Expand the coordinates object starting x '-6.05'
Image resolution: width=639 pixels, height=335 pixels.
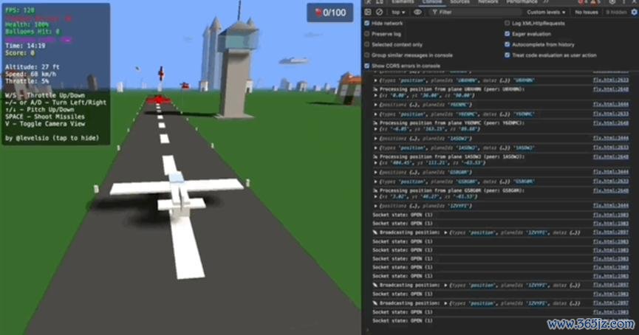[376, 129]
